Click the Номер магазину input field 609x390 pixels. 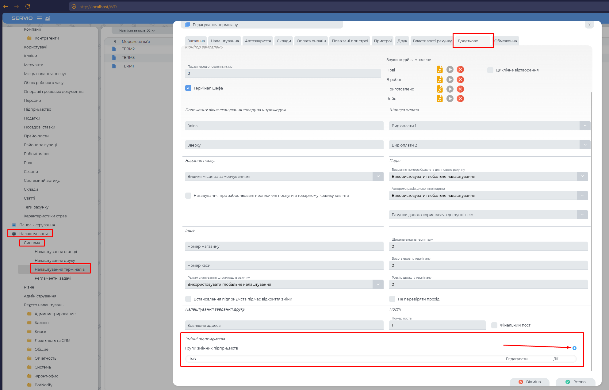click(x=284, y=247)
